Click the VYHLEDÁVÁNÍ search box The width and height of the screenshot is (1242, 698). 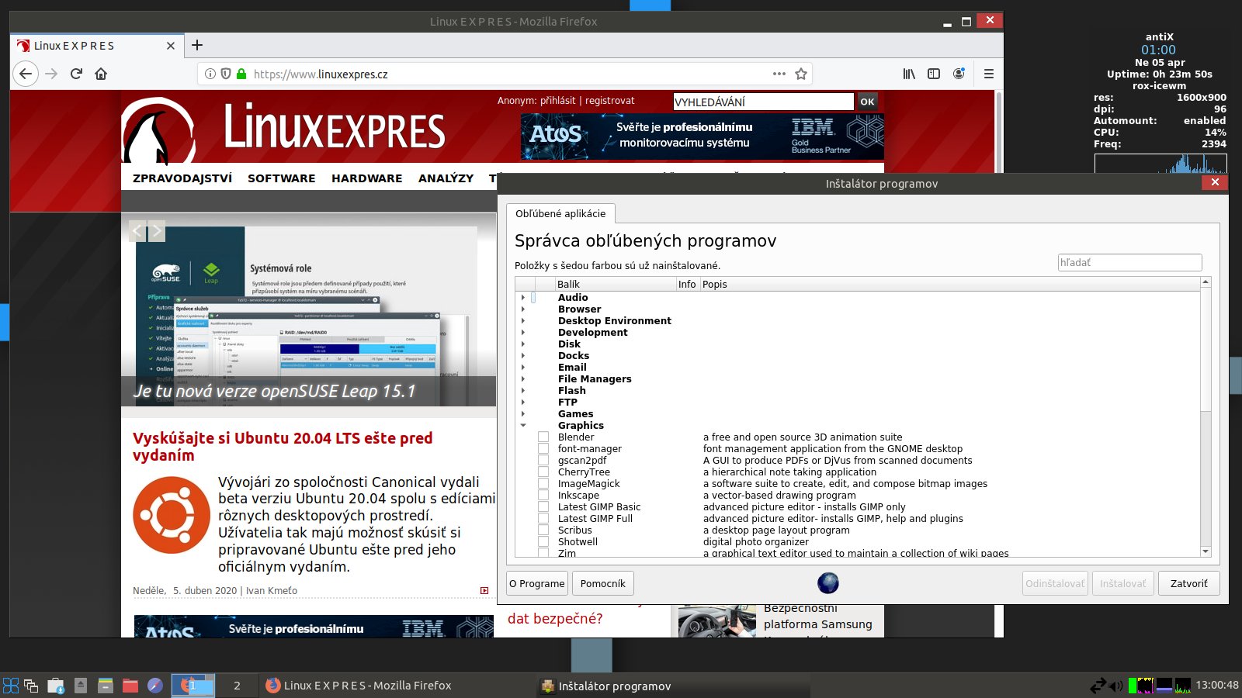(x=763, y=102)
